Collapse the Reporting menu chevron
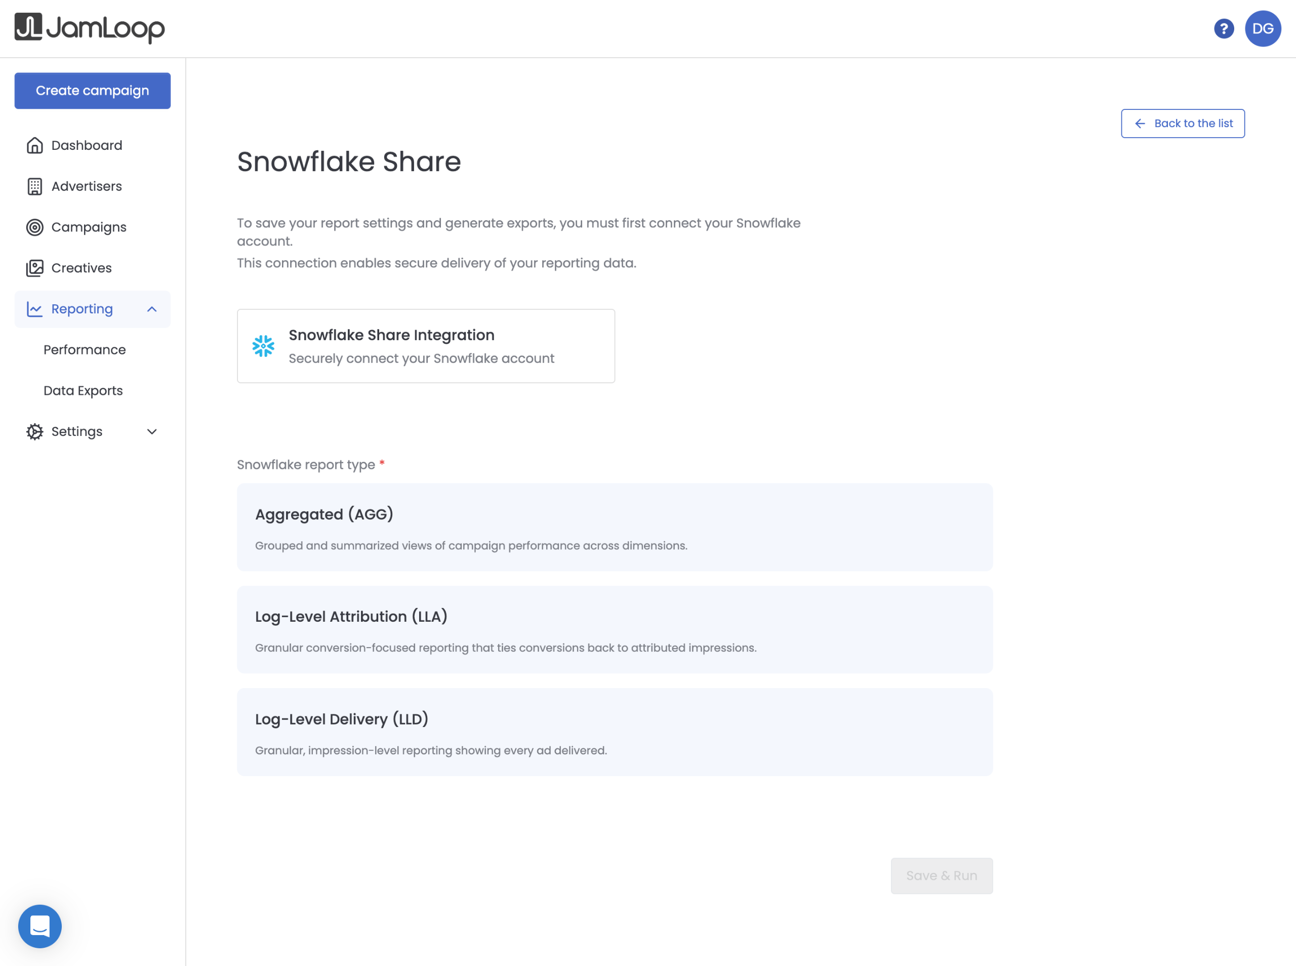This screenshot has height=966, width=1296. click(x=152, y=309)
